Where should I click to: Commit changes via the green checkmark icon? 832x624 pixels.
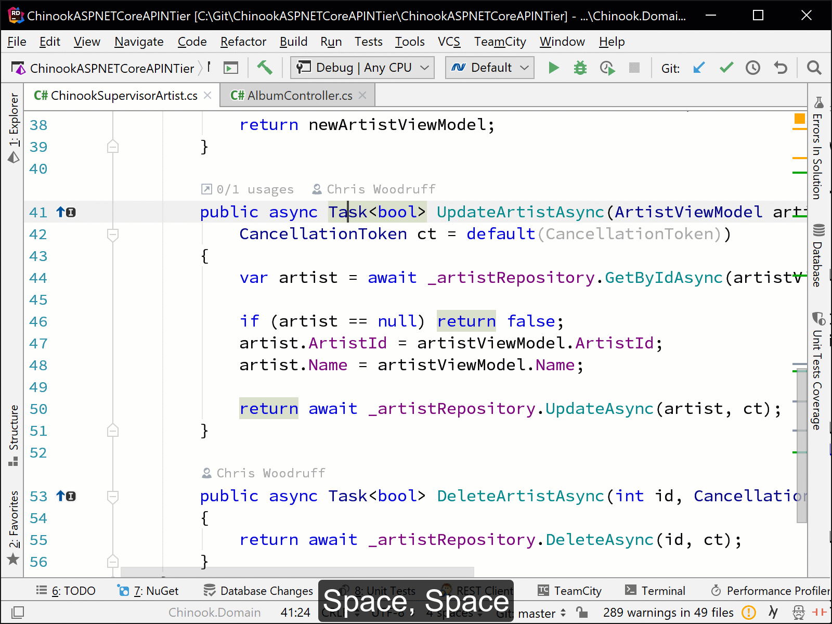click(x=726, y=68)
